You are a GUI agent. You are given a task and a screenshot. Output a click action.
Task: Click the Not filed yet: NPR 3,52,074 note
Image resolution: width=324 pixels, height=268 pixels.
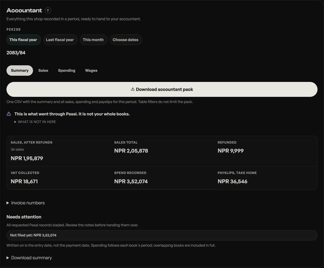(162, 235)
